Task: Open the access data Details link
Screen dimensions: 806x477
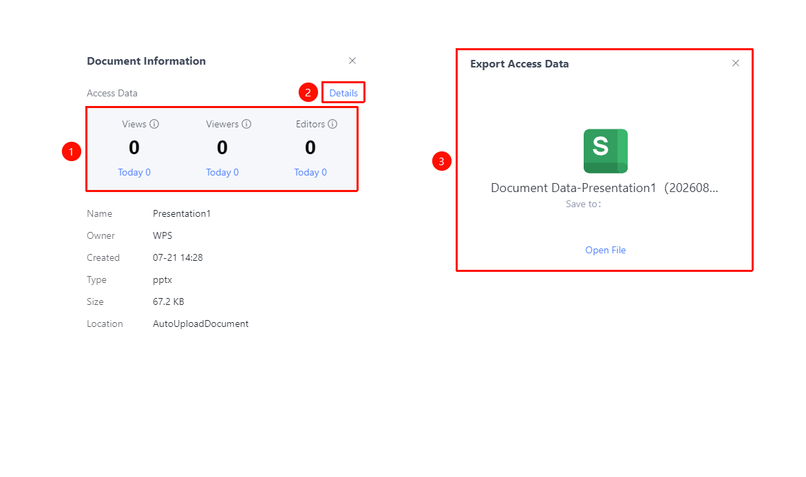Action: tap(343, 93)
